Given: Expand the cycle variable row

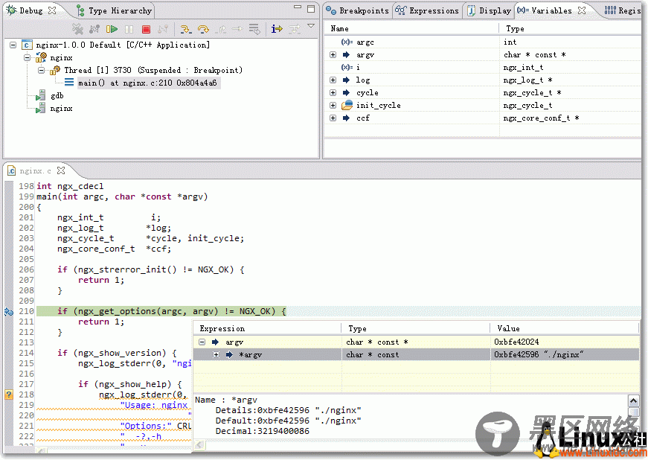Looking at the screenshot, I should click(333, 92).
